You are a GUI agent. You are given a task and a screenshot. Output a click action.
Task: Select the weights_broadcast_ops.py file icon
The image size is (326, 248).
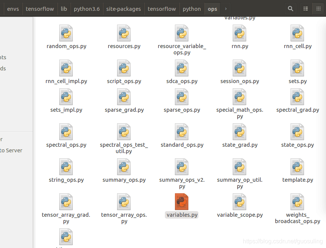coord(297,202)
